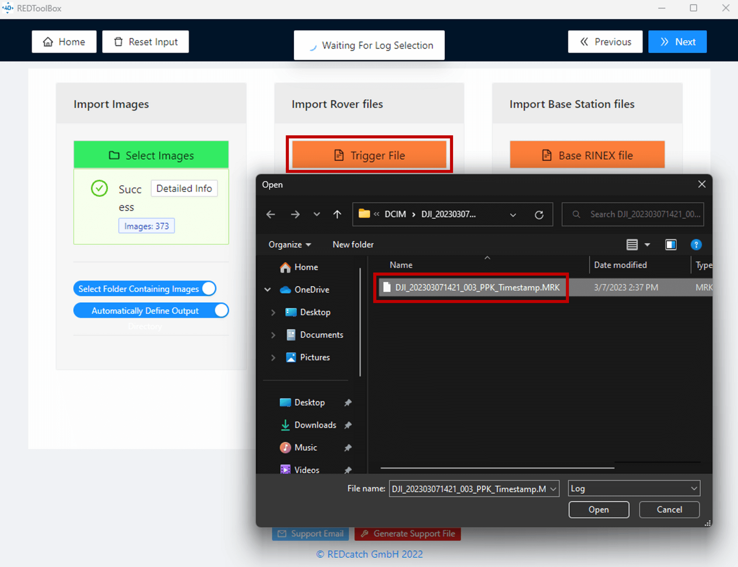Refresh the folder view in the dialog
This screenshot has height=567, width=738.
[539, 214]
